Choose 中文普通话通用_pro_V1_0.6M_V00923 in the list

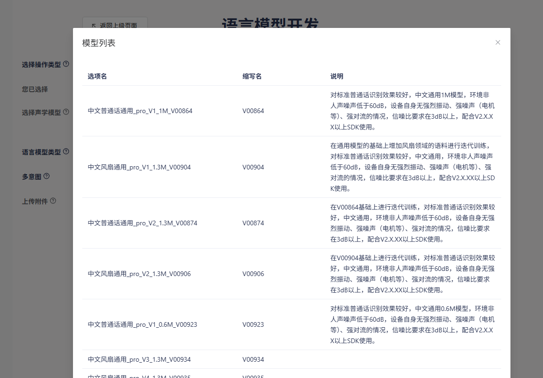(142, 324)
